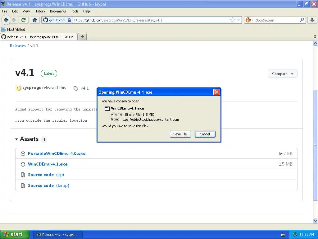Open the home page via the house icon

[x=35, y=20]
